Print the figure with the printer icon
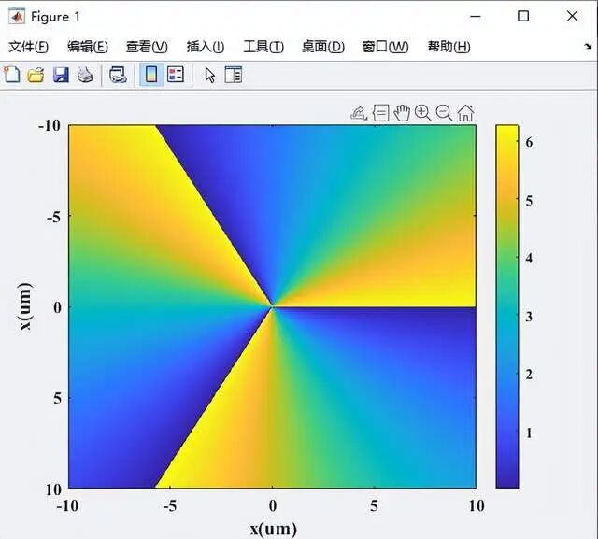The width and height of the screenshot is (598, 539). tap(84, 75)
